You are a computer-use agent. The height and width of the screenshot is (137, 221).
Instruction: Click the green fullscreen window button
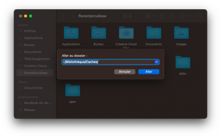(x=31, y=16)
